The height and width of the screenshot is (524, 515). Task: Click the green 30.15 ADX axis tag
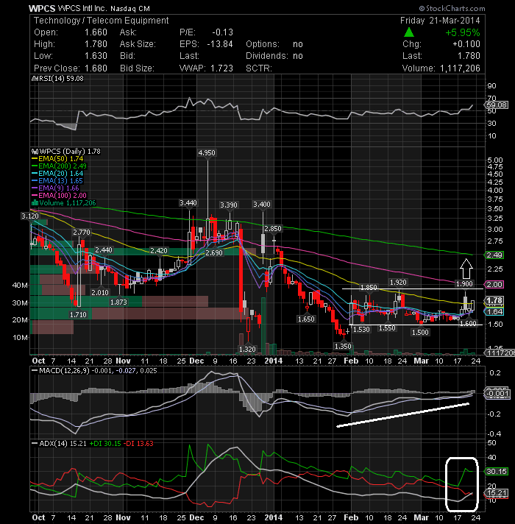click(x=497, y=472)
